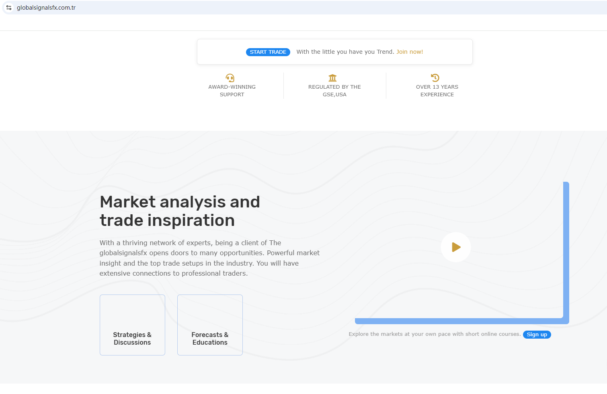Click the "Explore the markets" caption text
607x394 pixels.
(x=435, y=334)
